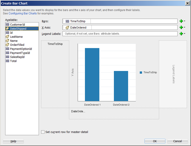This screenshot has height=146, width=191.
Task: Click the TimeToShip legend text in preview
Action: point(150,72)
